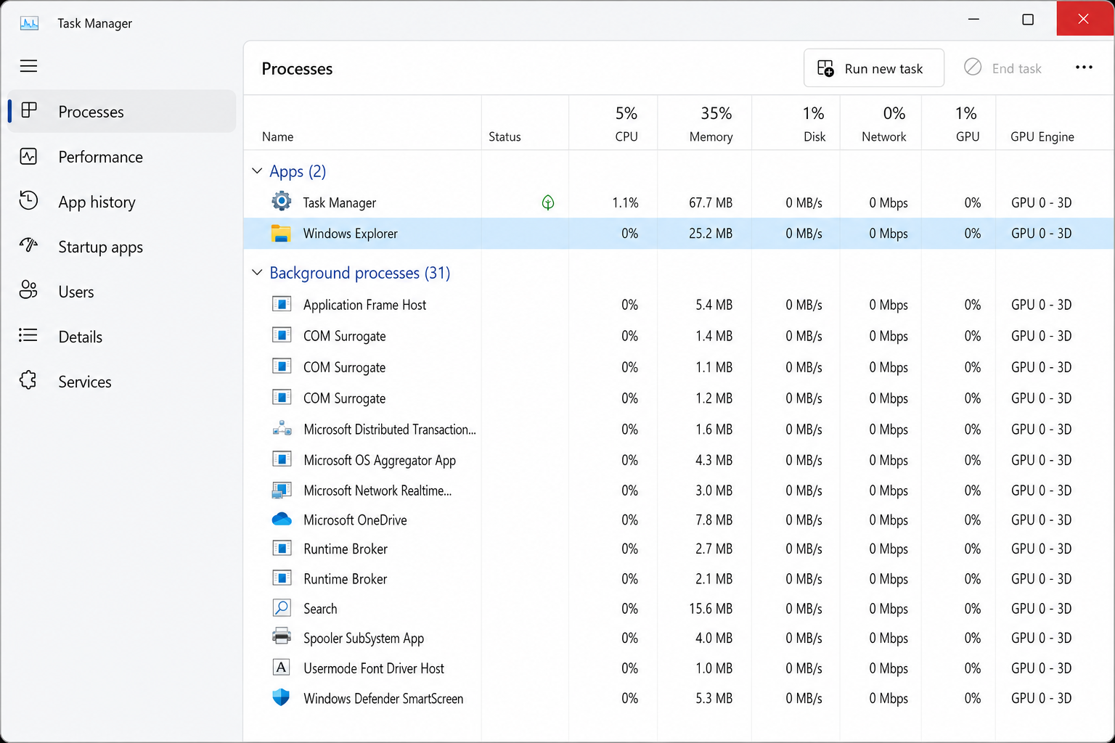Screen dimensions: 1115x743
Task: Click the Microsoft OneDrive cloud icon
Action: click(x=282, y=520)
